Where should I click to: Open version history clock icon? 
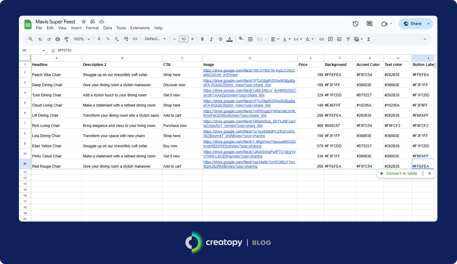355,24
